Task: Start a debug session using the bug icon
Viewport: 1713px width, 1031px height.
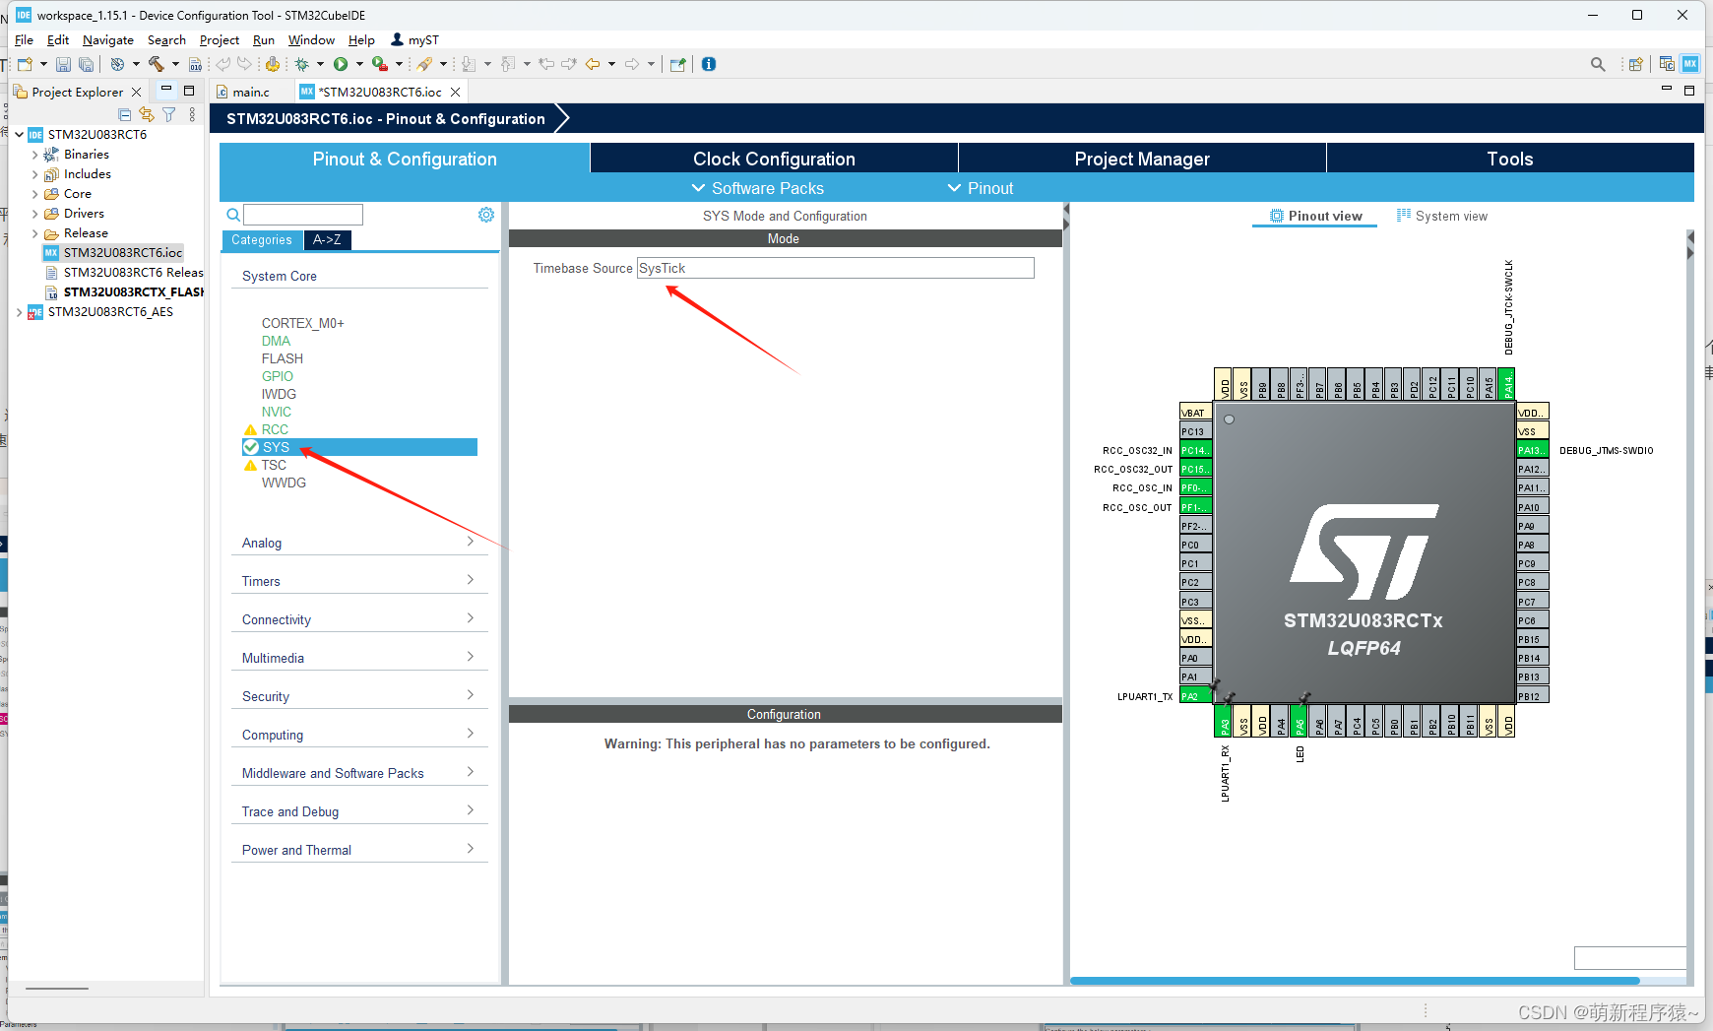Action: pos(302,64)
